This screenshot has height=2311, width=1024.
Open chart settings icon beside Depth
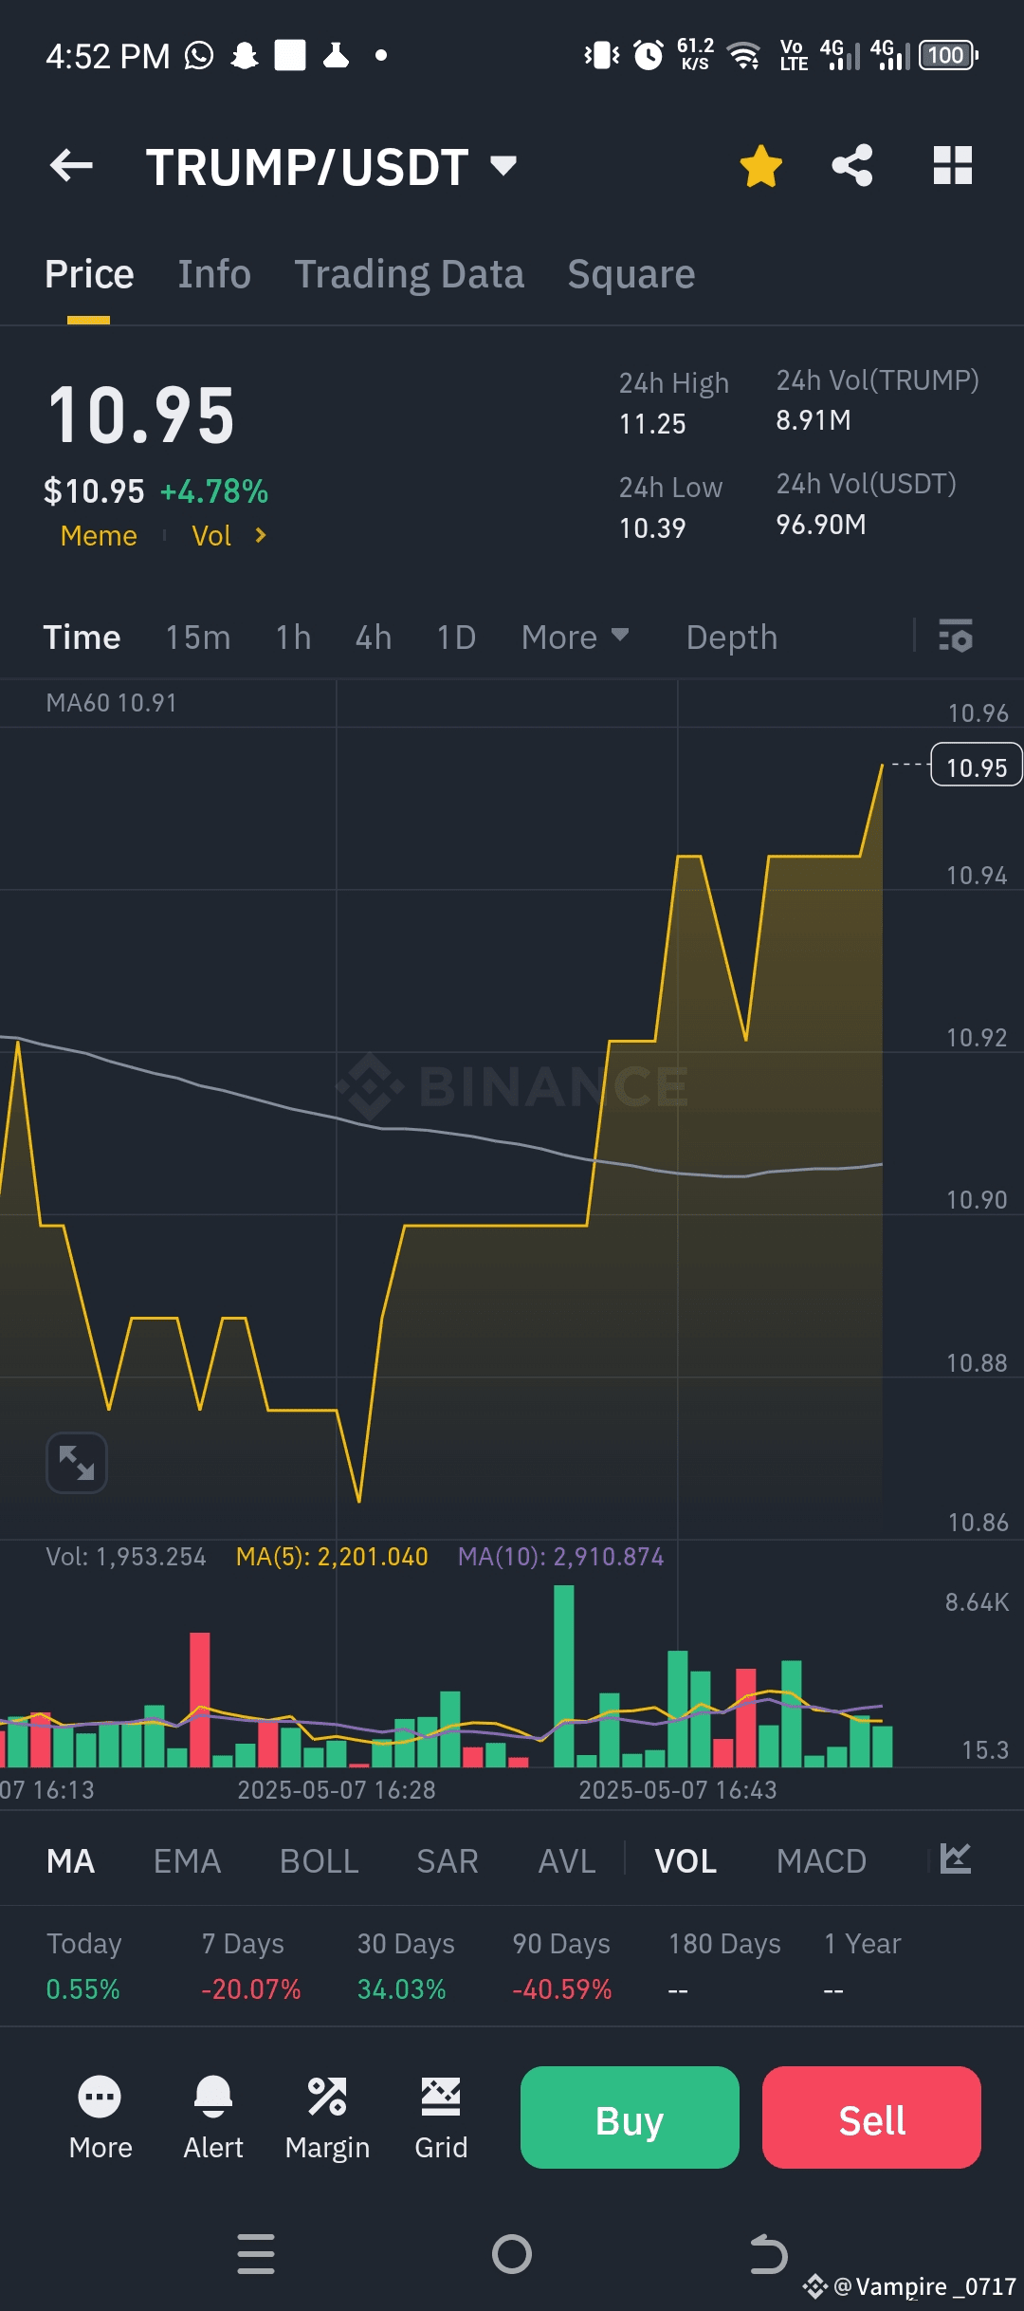point(955,637)
